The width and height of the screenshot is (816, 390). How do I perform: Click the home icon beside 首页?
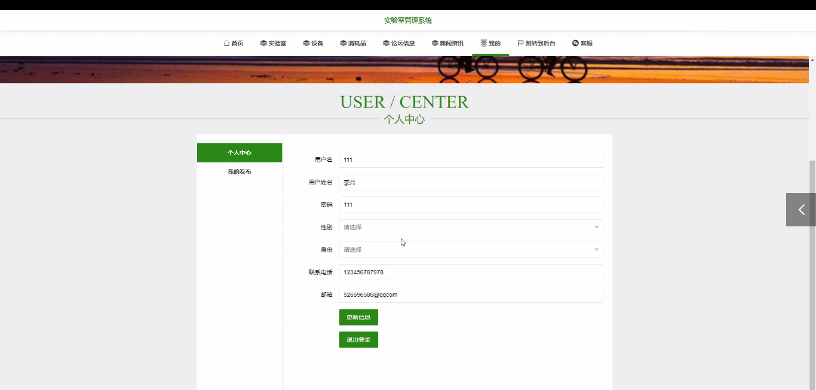pos(226,43)
